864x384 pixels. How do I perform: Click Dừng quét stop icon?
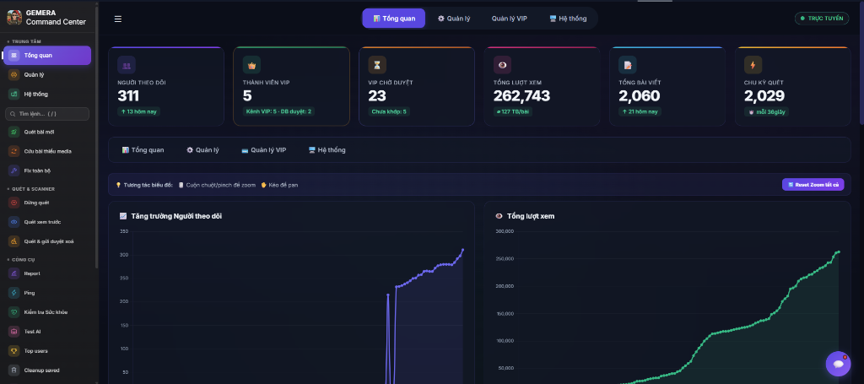coord(13,203)
